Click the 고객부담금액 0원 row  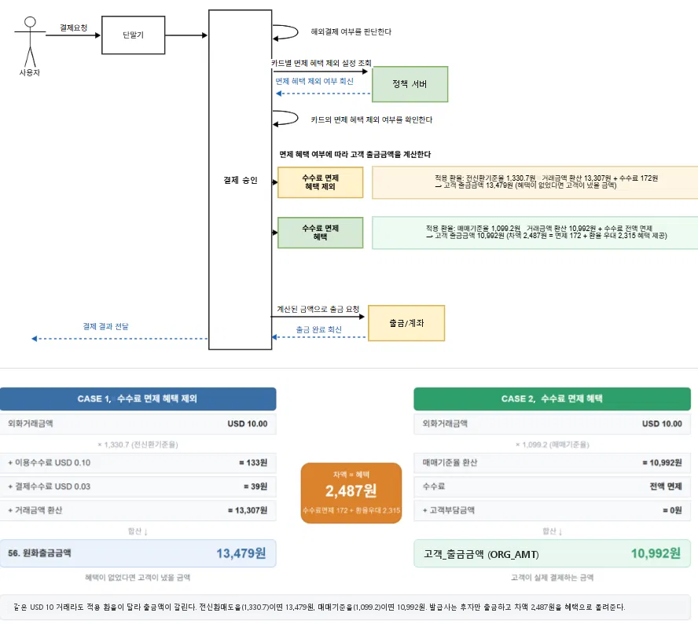pos(552,511)
